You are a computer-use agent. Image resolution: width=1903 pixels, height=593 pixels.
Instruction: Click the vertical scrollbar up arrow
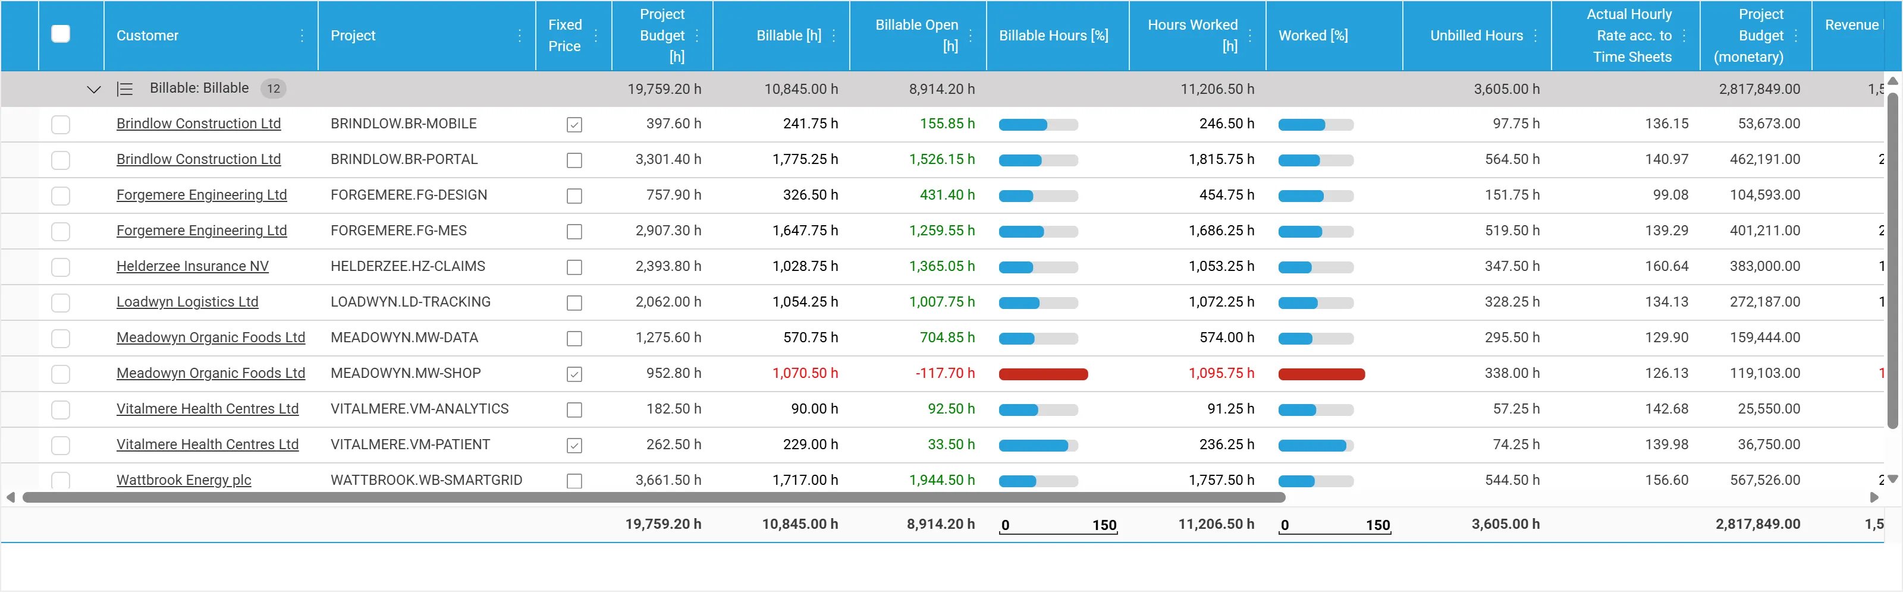[x=1893, y=80]
